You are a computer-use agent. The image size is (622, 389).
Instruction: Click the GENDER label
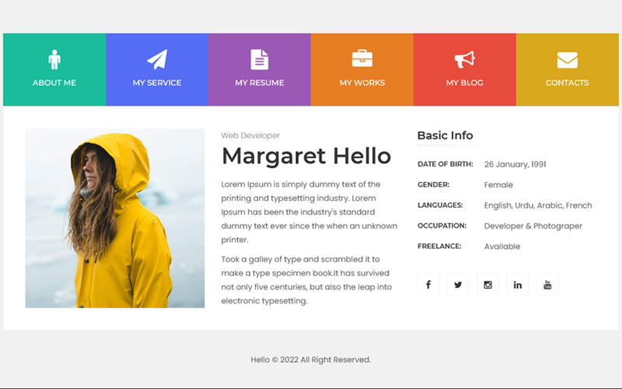(x=433, y=184)
